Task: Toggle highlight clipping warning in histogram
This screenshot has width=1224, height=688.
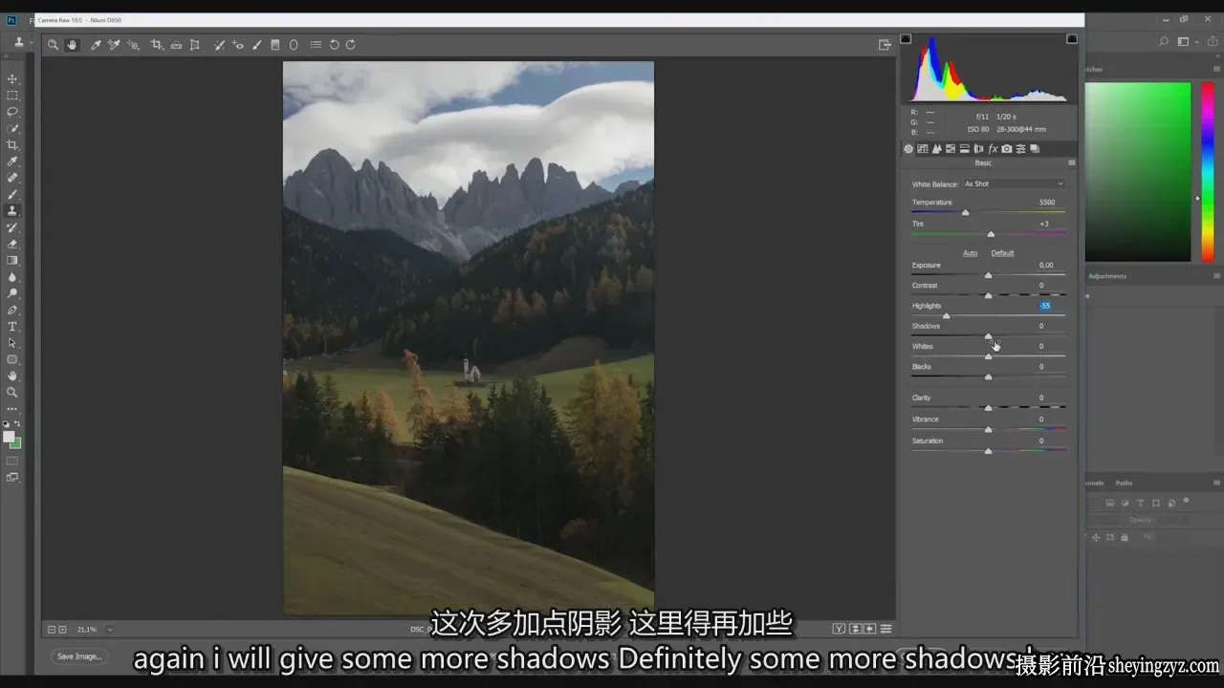Action: 1072,39
